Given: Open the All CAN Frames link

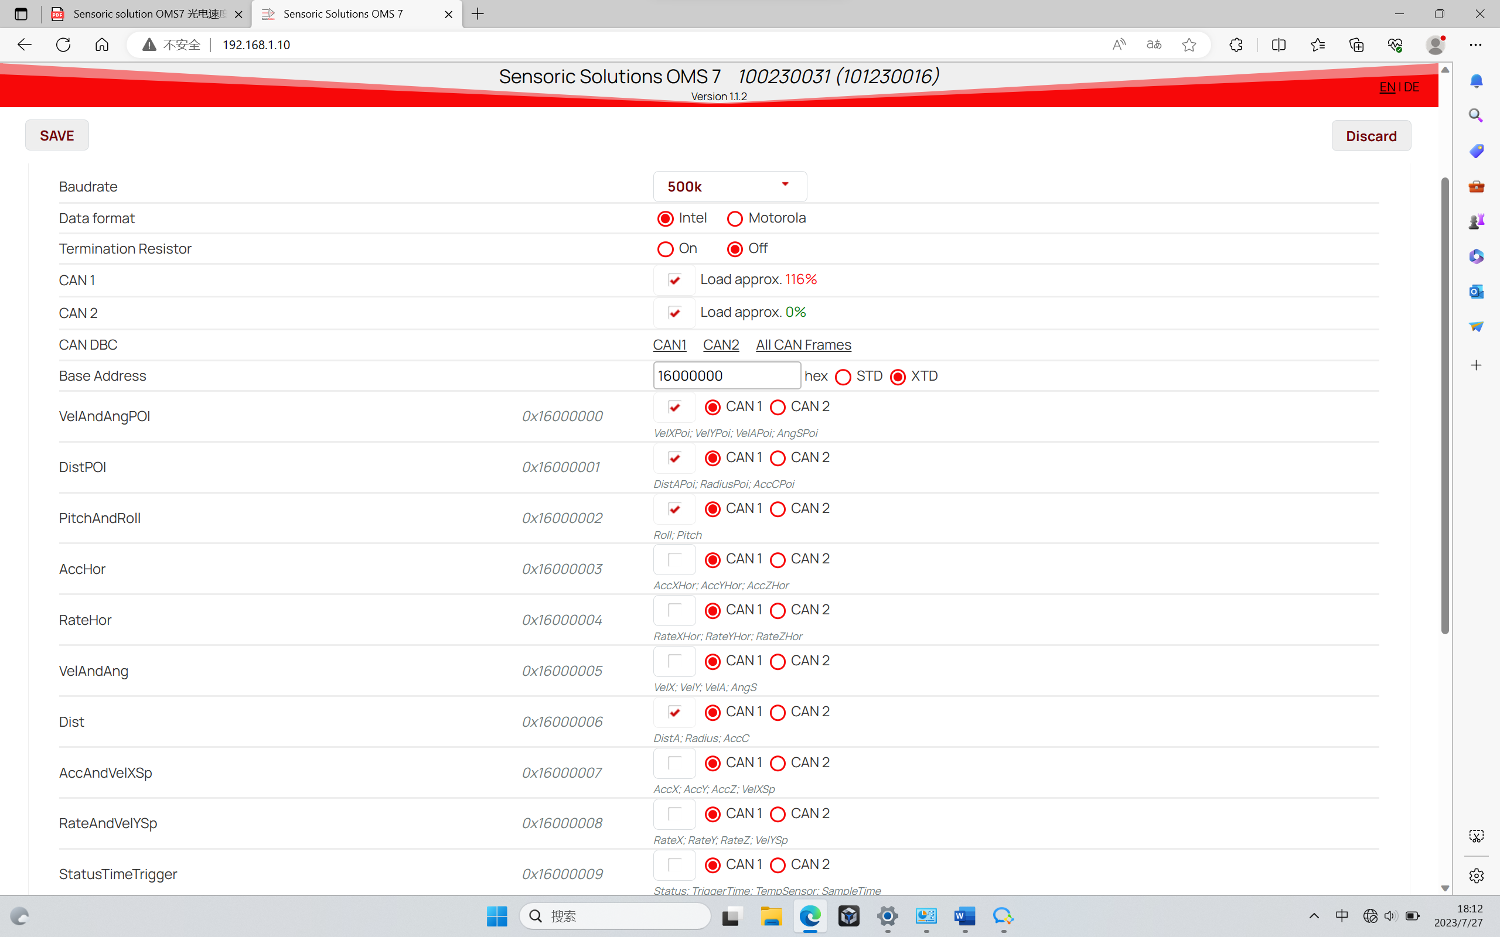Looking at the screenshot, I should tap(803, 344).
